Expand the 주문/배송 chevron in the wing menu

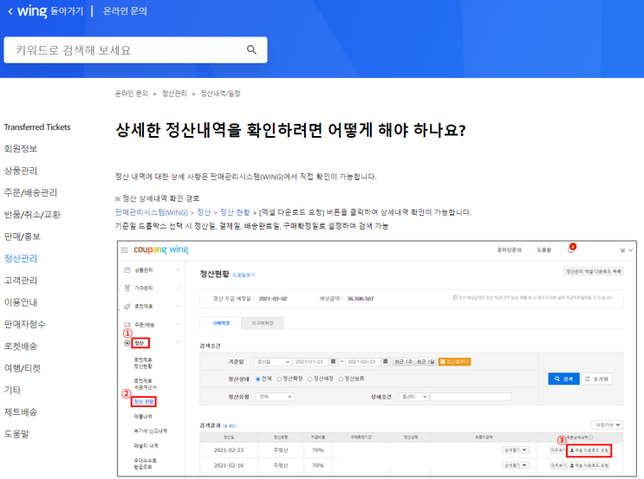(x=179, y=324)
